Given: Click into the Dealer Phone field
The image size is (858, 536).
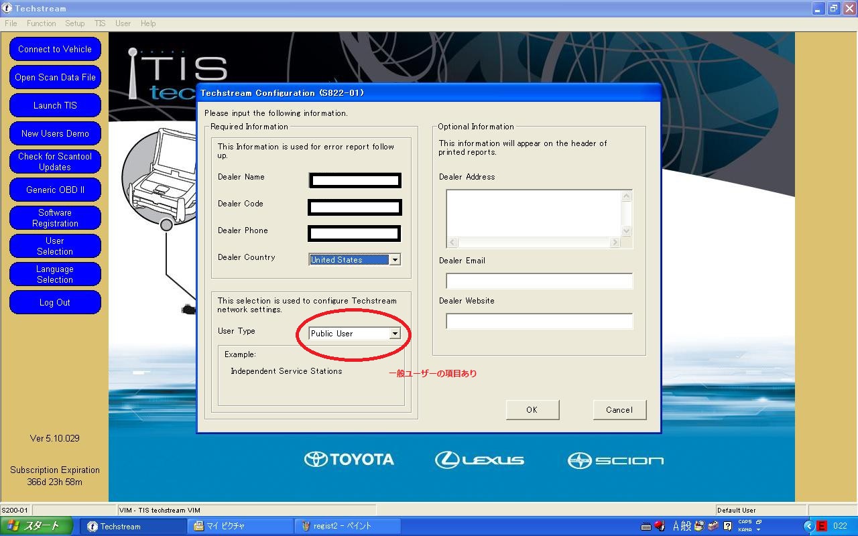Looking at the screenshot, I should pyautogui.click(x=354, y=233).
